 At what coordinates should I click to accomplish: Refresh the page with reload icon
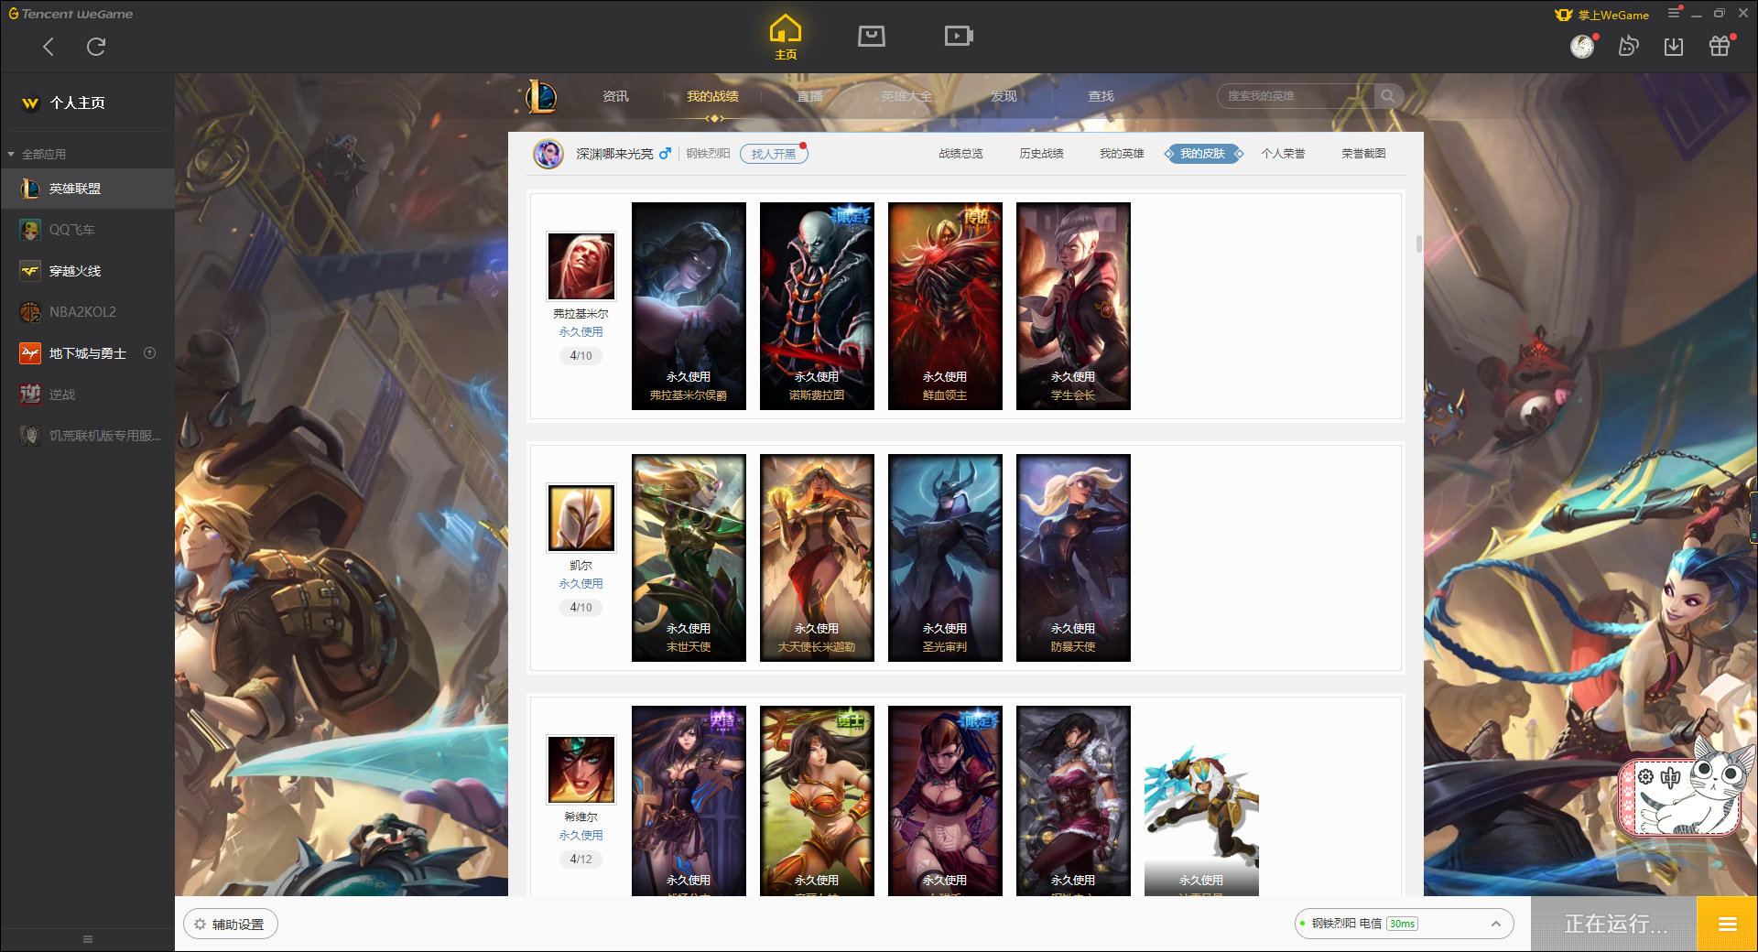96,47
